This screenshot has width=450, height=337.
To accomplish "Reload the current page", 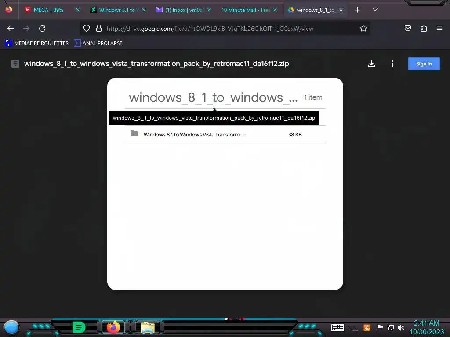I will pos(42,29).
